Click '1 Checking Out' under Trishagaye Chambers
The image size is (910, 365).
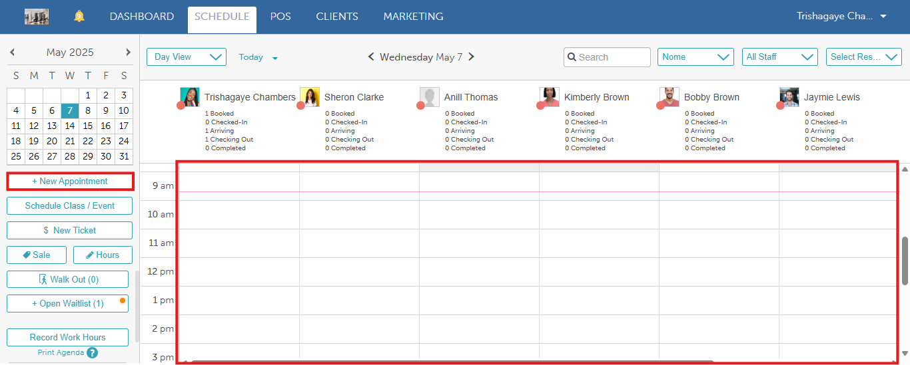229,140
